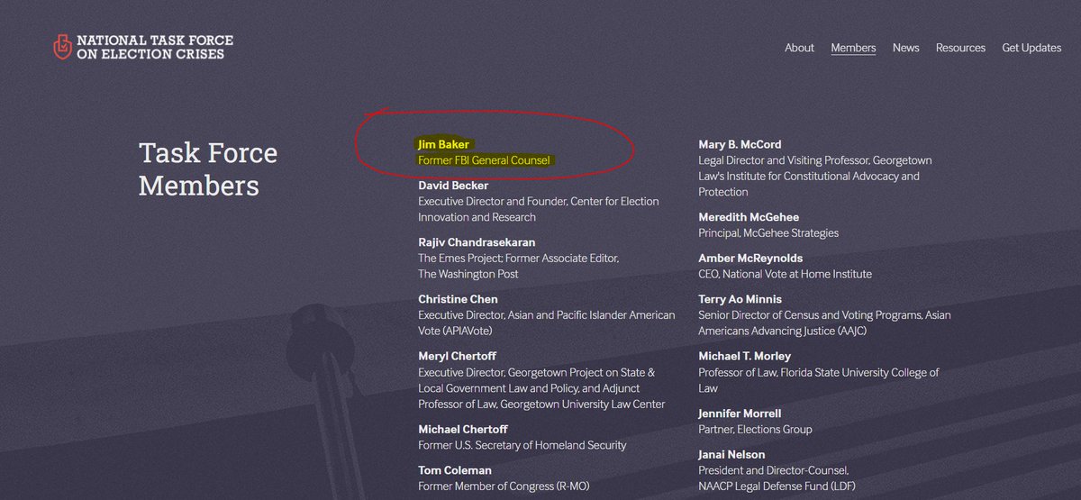The width and height of the screenshot is (1081, 500).
Task: Open the About page
Action: pyautogui.click(x=799, y=48)
